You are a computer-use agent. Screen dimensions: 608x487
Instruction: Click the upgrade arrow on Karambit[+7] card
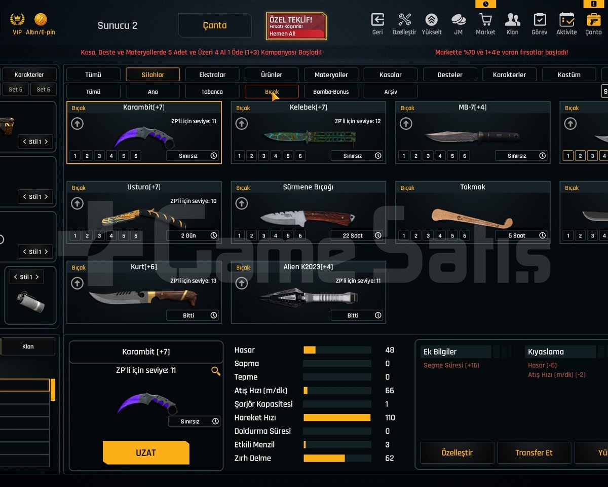[77, 123]
